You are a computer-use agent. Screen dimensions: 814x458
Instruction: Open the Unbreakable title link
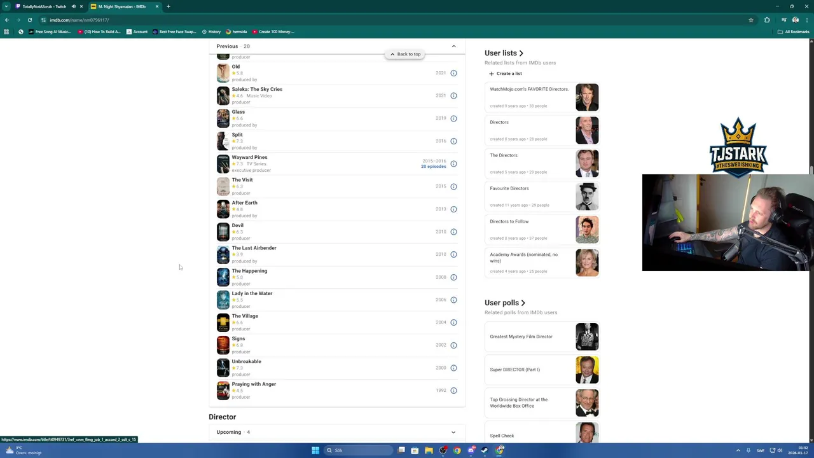246,361
